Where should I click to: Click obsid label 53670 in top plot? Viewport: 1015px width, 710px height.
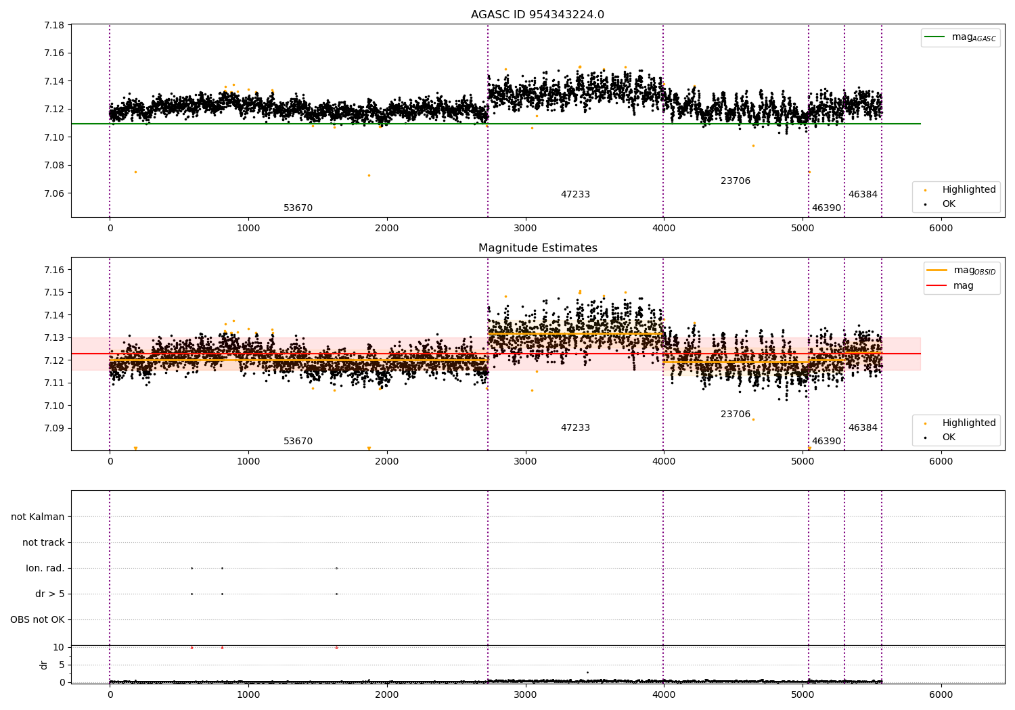[x=298, y=208]
